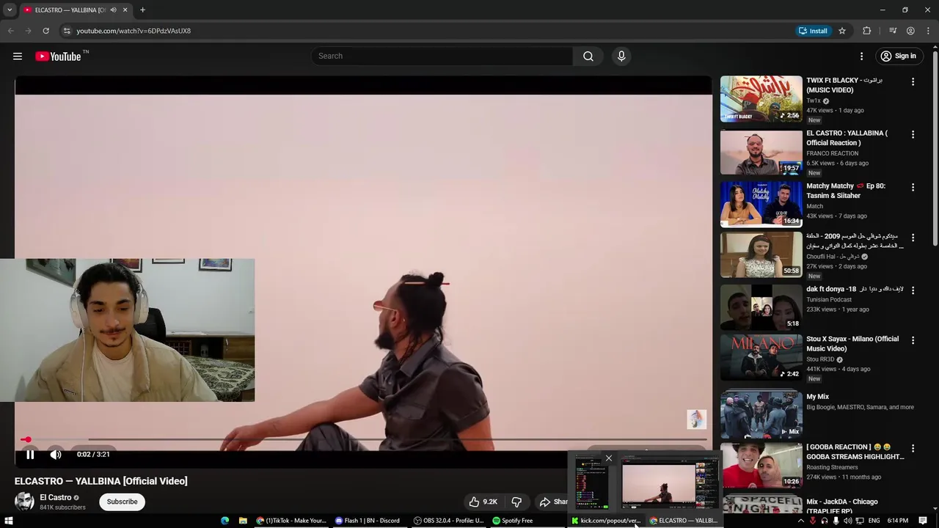
Task: Open Chrome three-dot menu
Action: (928, 31)
